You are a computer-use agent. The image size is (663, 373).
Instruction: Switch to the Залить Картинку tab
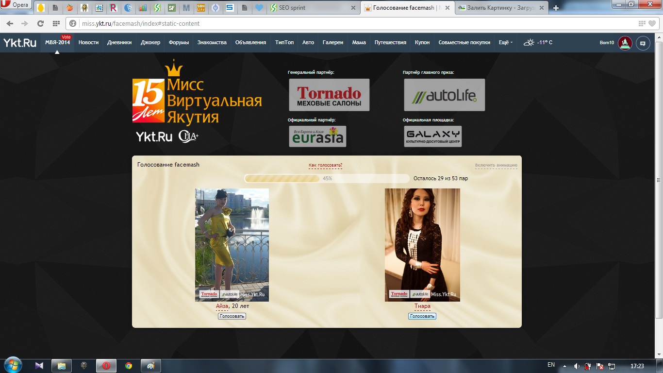point(502,8)
